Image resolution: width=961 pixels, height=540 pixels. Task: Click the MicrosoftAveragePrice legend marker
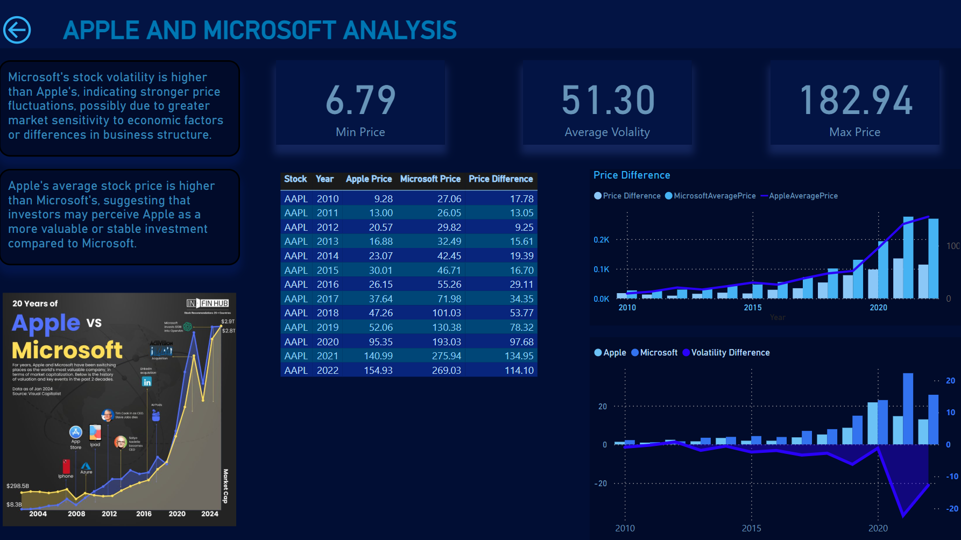[669, 196]
